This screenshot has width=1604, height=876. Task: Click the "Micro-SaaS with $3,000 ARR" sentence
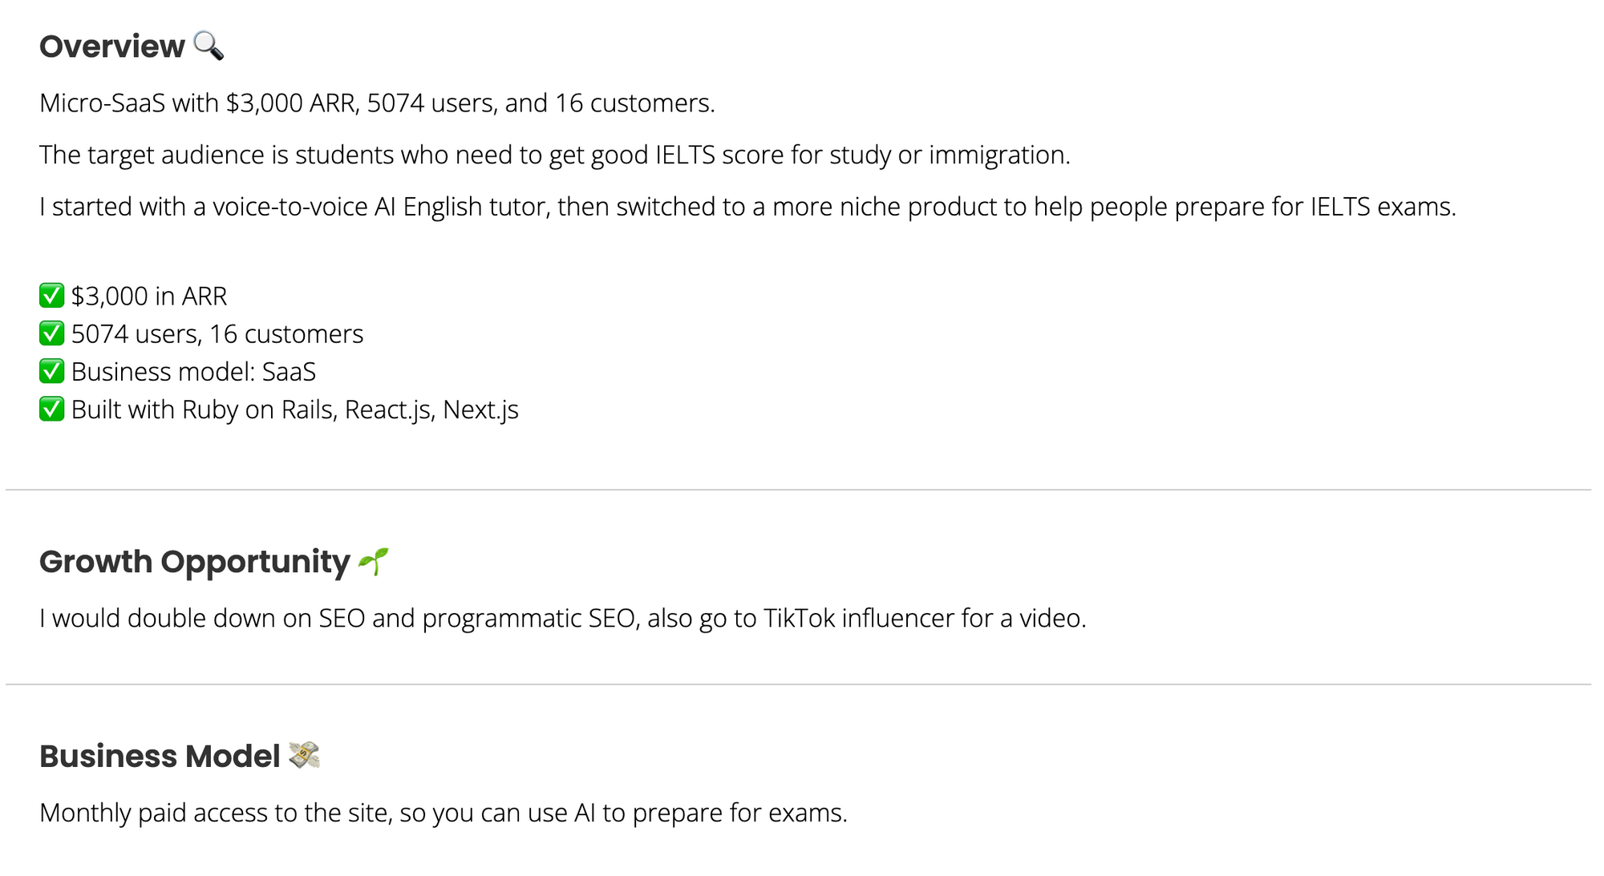[377, 103]
